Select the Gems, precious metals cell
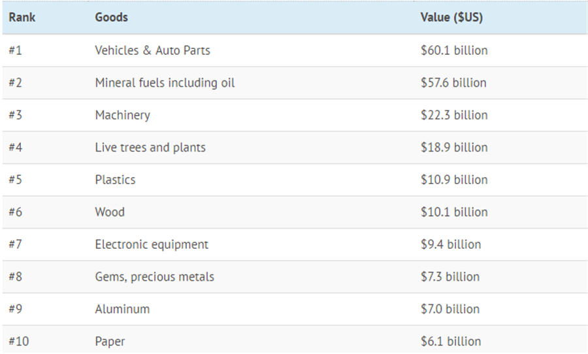The width and height of the screenshot is (588, 354). 154,277
